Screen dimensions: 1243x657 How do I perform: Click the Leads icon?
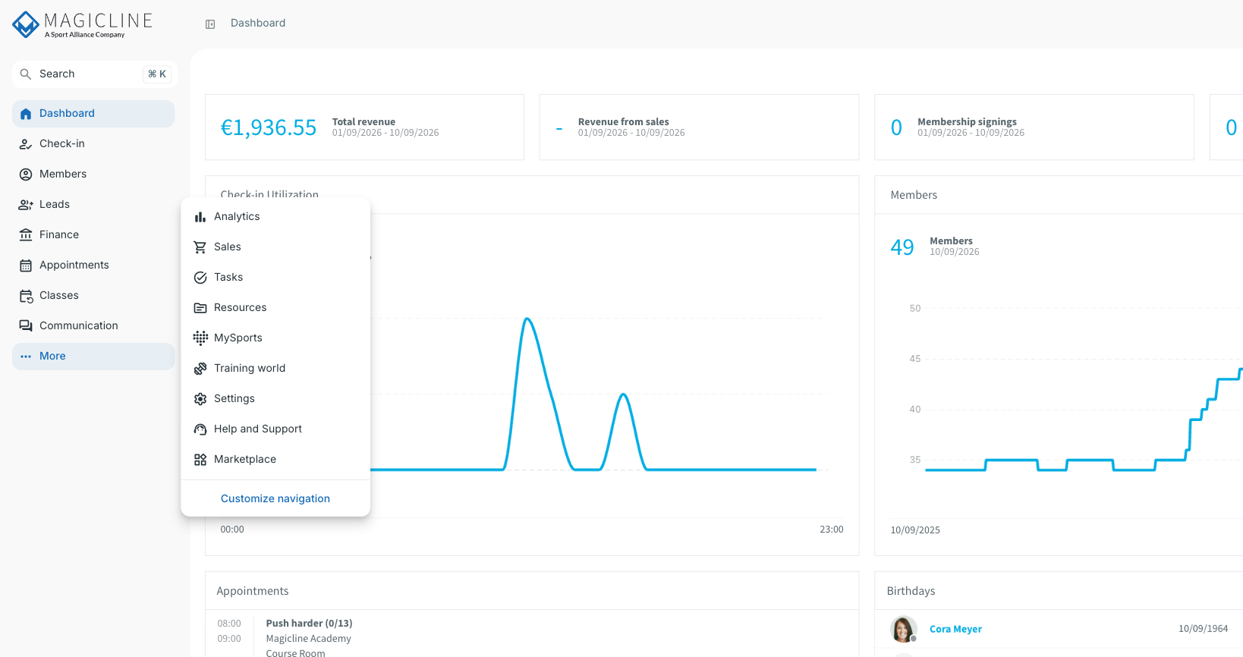coord(26,205)
